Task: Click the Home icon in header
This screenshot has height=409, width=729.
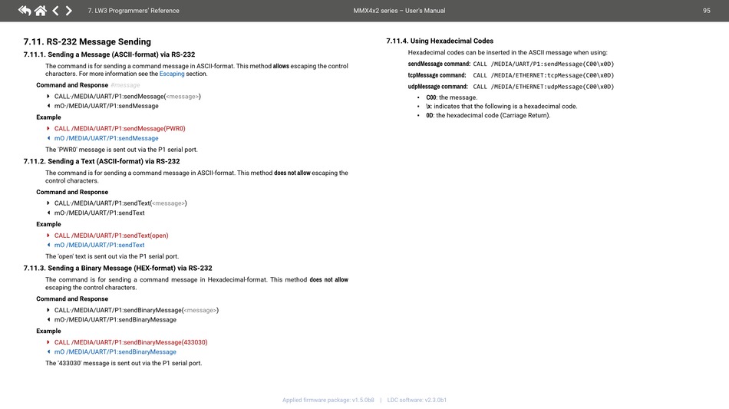Action: pyautogui.click(x=40, y=11)
